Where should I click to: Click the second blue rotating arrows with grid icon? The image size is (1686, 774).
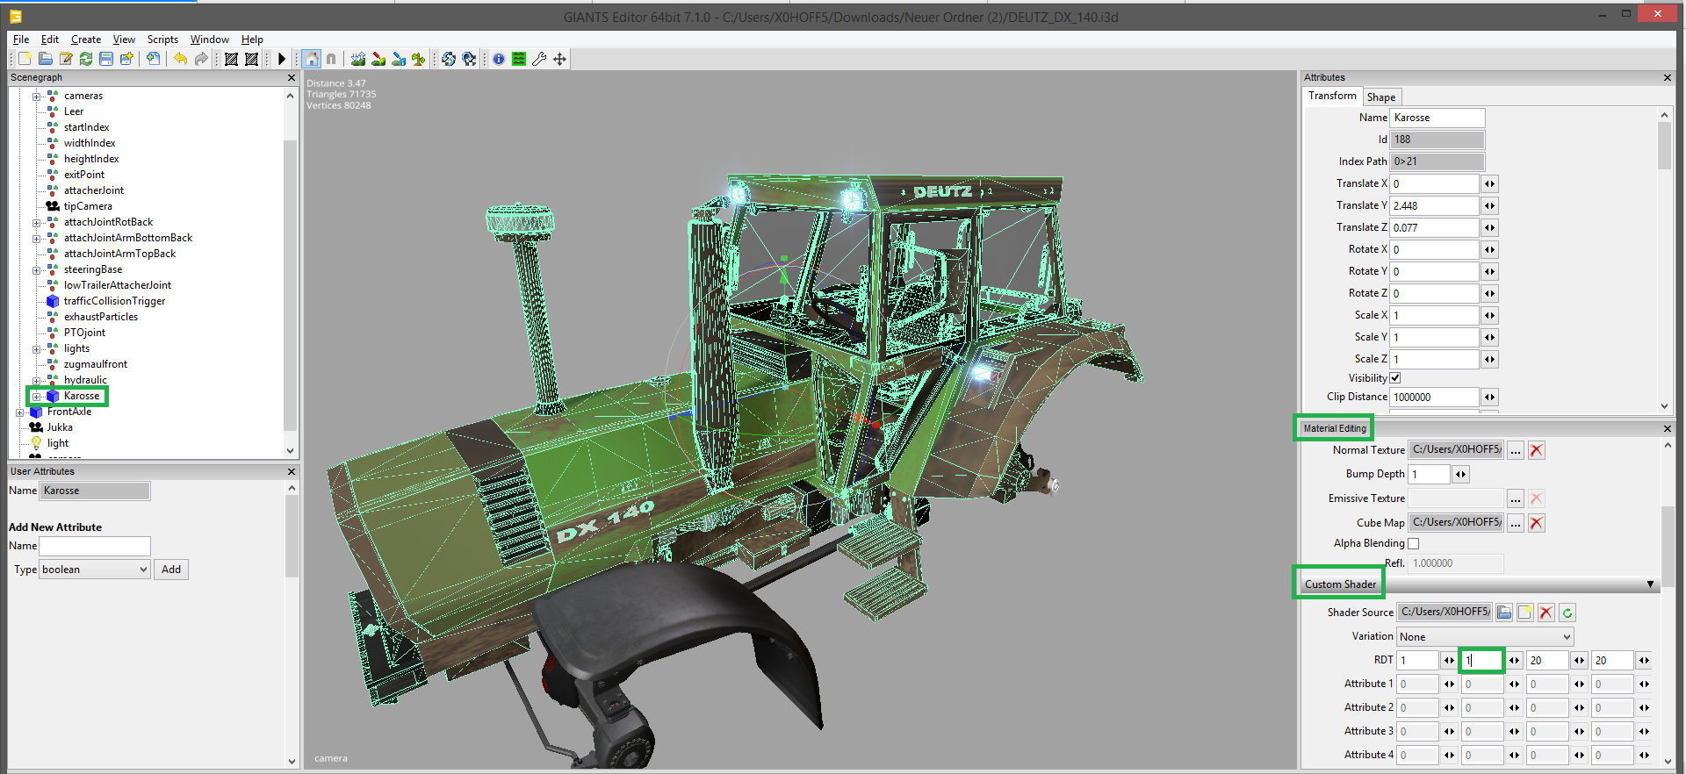pyautogui.click(x=469, y=59)
